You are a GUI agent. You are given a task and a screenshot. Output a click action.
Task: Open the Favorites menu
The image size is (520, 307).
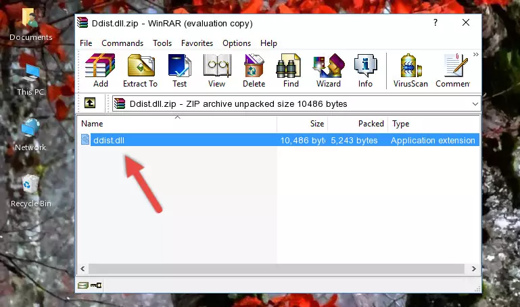[x=197, y=43]
